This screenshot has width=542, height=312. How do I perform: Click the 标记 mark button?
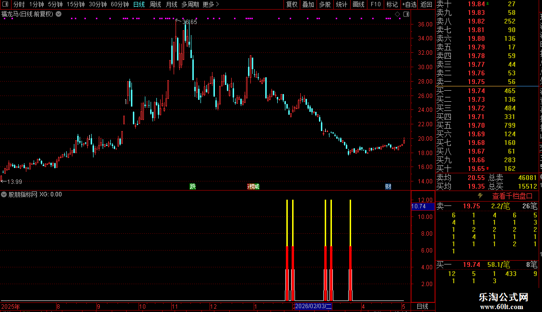(392, 4)
